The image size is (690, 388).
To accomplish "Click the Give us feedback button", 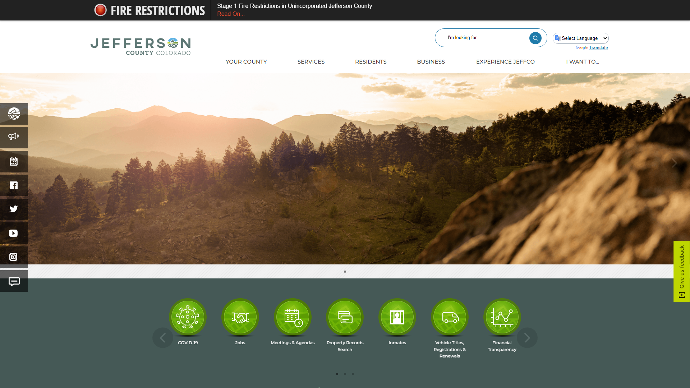I will [x=681, y=271].
